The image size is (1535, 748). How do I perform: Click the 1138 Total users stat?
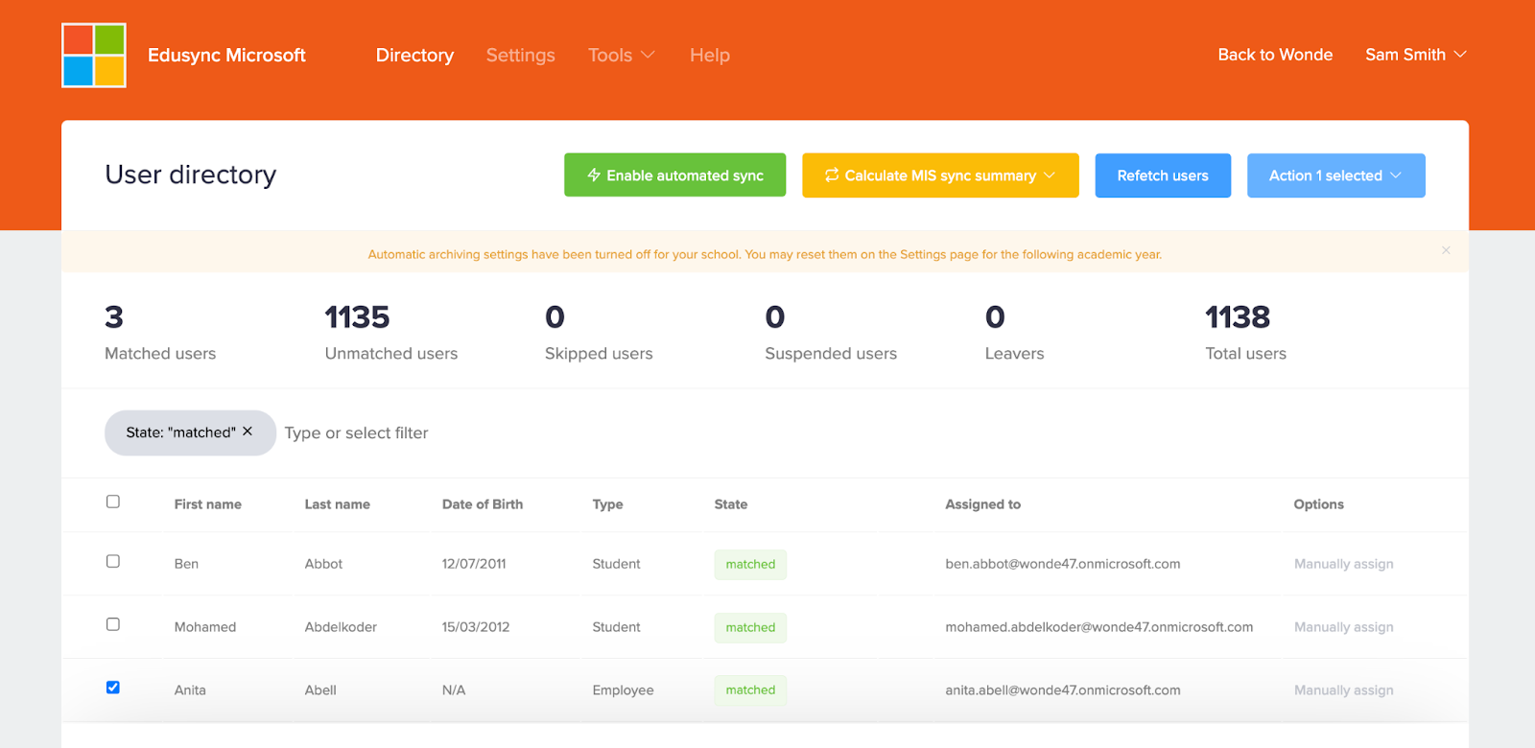1245,333
